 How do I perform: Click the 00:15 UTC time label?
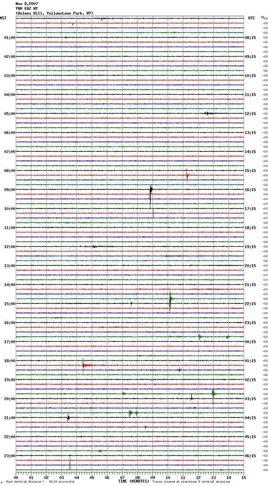250,342
